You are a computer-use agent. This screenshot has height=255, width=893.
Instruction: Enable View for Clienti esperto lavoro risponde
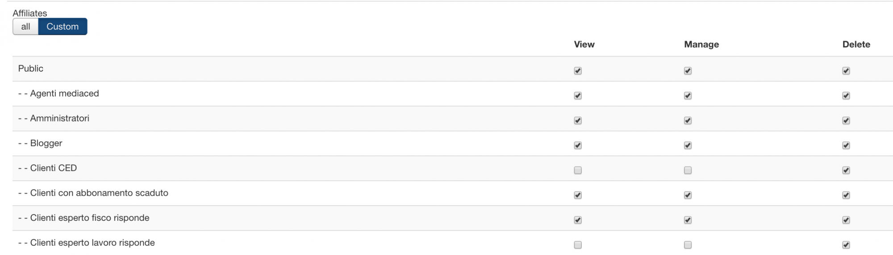578,245
